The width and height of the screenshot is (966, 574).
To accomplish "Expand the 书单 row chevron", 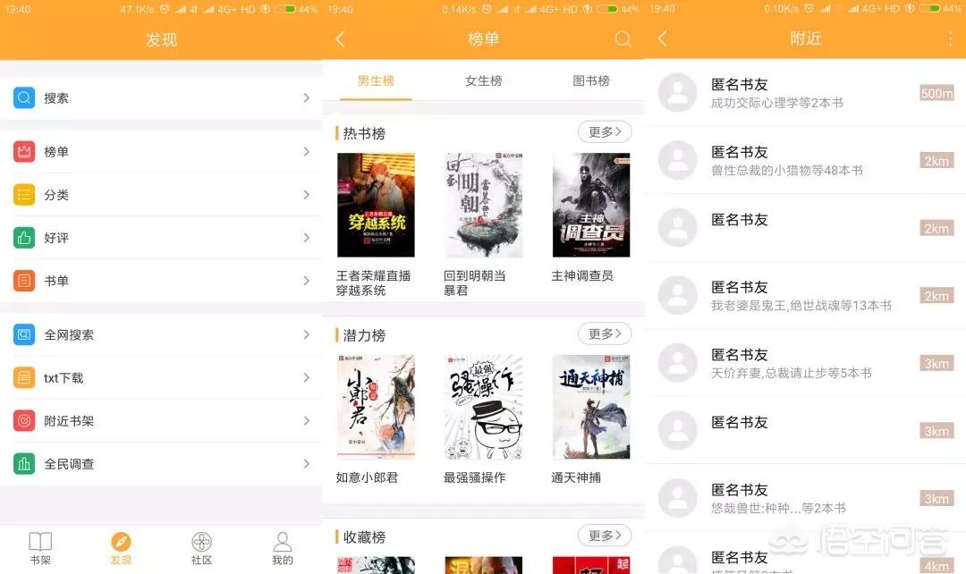I will pyautogui.click(x=306, y=281).
